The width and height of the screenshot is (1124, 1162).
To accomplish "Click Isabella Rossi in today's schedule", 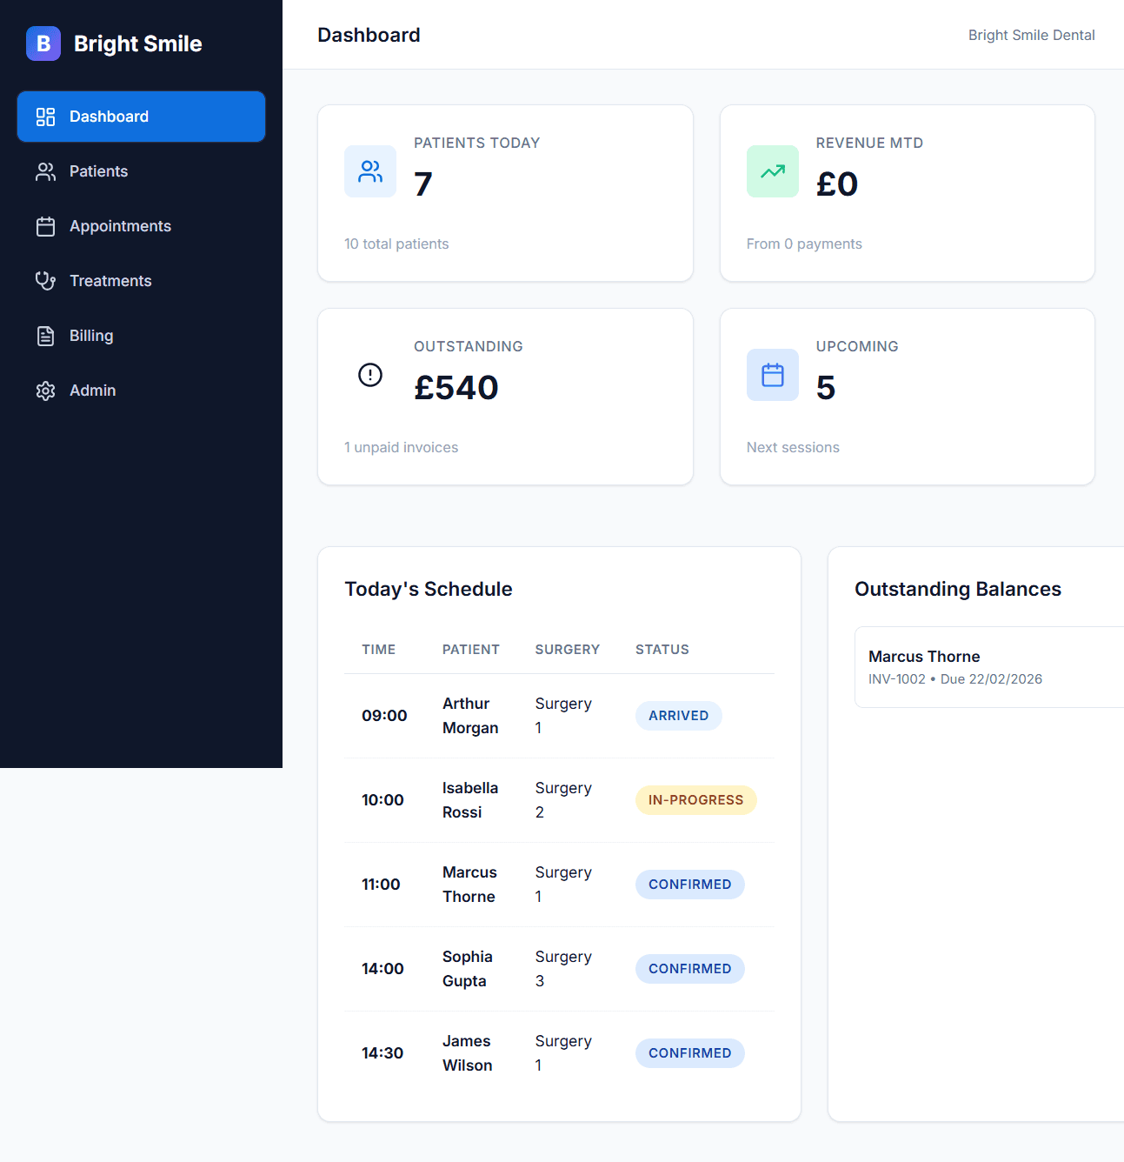I will (470, 800).
